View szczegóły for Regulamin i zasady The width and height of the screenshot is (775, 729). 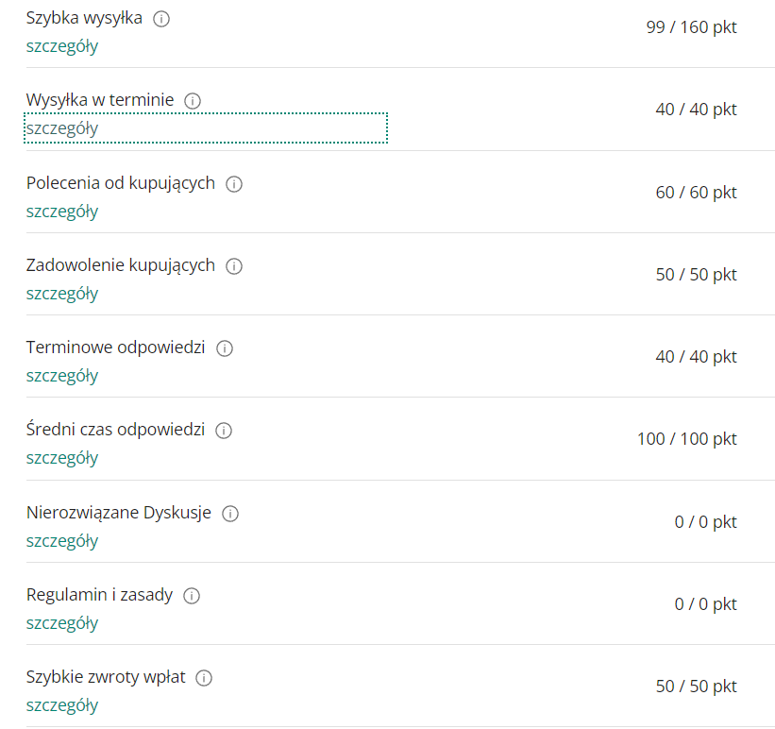click(x=62, y=623)
